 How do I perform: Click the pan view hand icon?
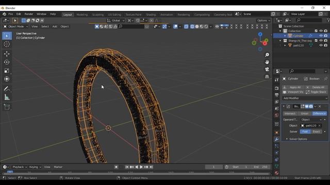click(267, 62)
